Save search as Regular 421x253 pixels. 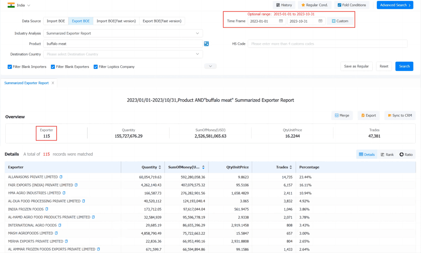click(356, 66)
